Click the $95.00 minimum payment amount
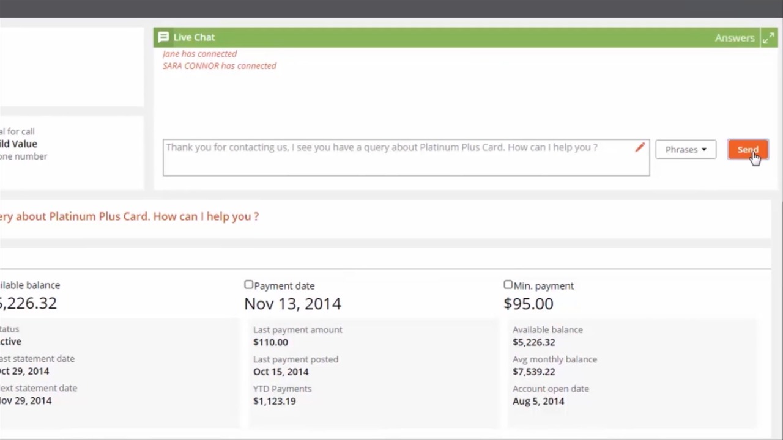The image size is (783, 440). point(528,304)
